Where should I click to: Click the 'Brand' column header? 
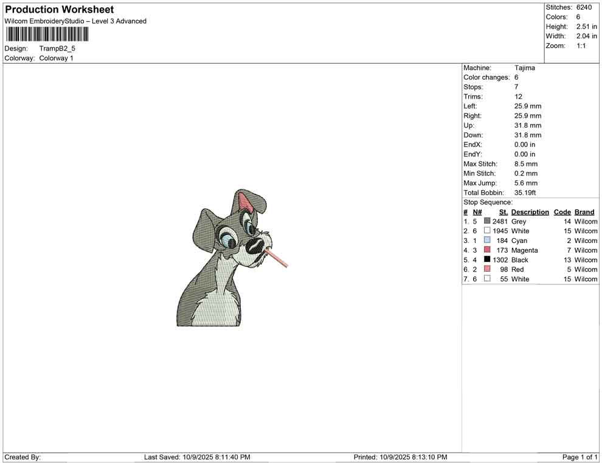pyautogui.click(x=584, y=212)
